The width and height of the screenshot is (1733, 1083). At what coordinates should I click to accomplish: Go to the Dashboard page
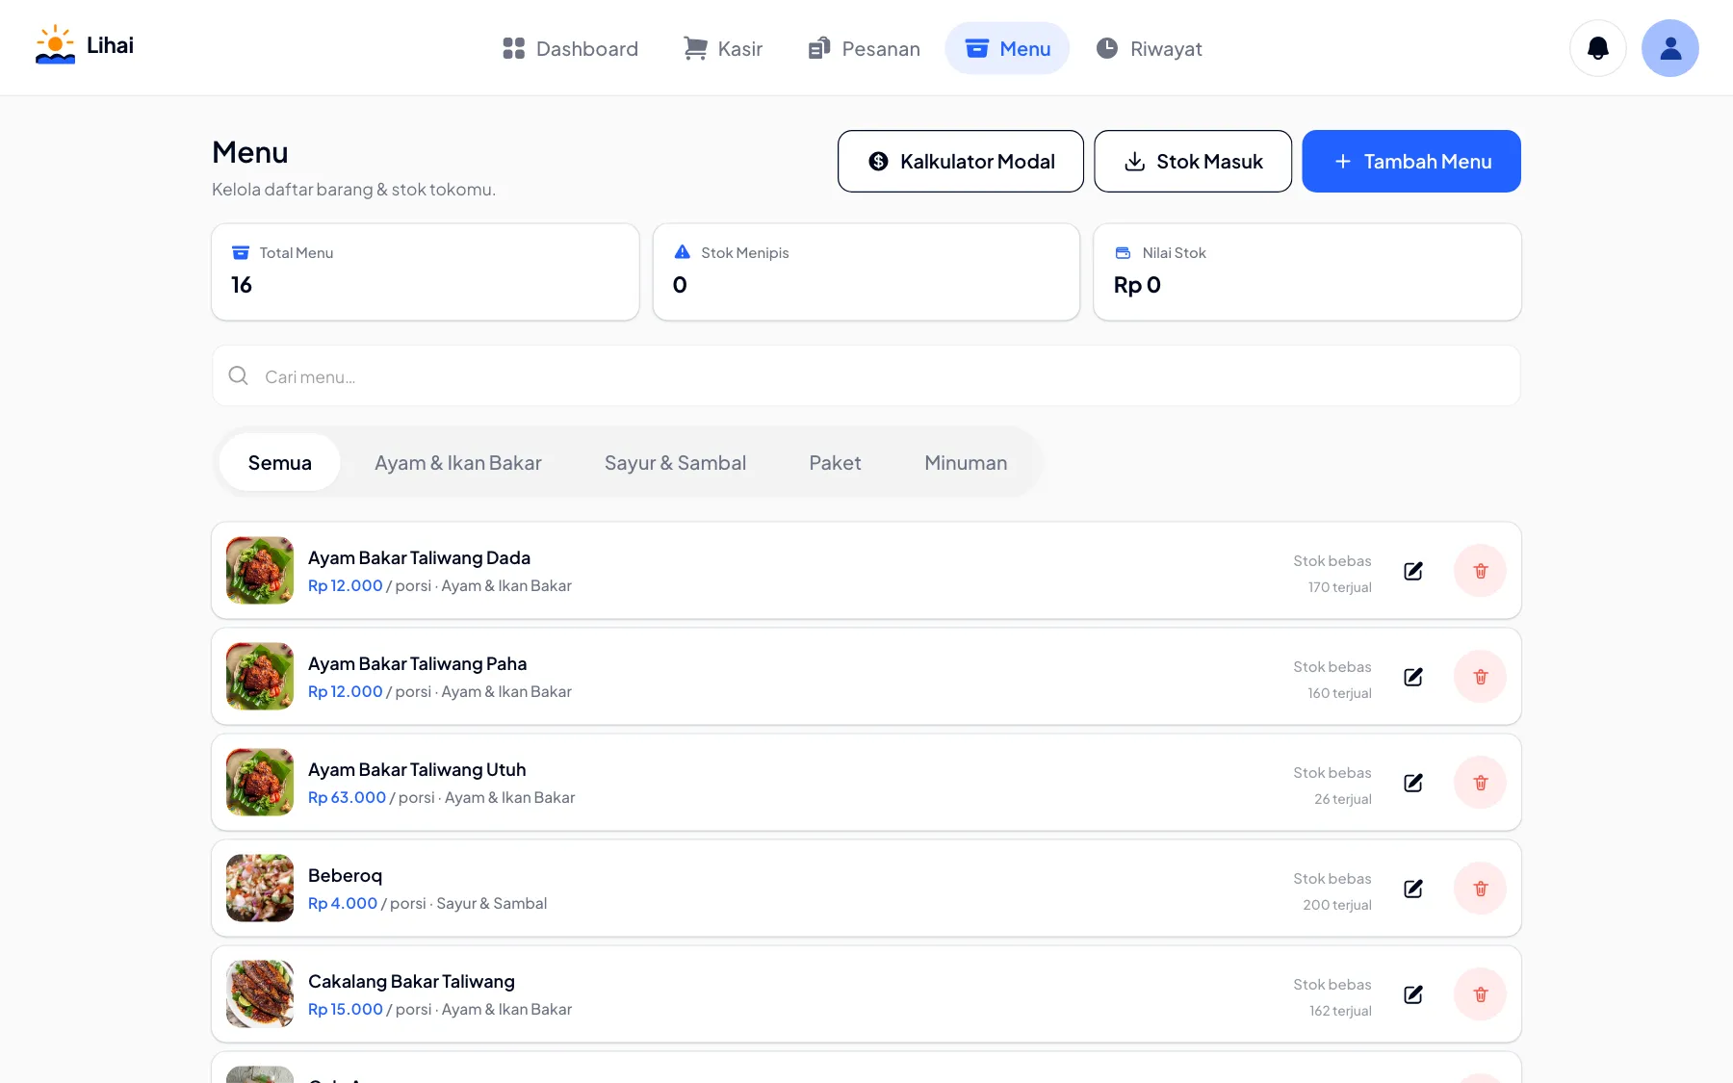(570, 48)
